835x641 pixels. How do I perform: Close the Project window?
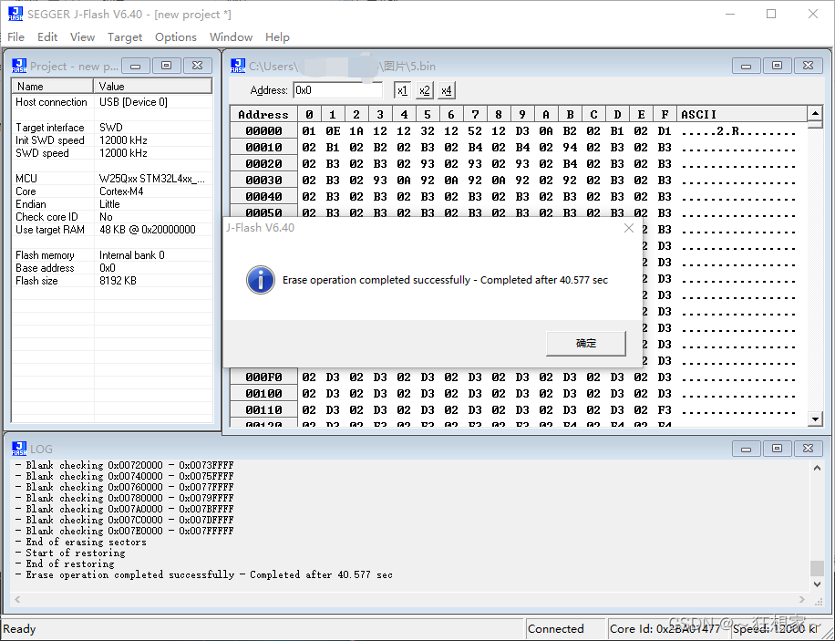click(x=198, y=66)
